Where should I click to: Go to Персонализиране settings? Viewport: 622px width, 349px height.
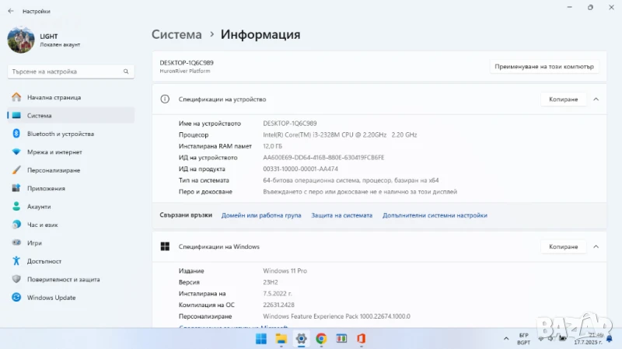click(53, 170)
